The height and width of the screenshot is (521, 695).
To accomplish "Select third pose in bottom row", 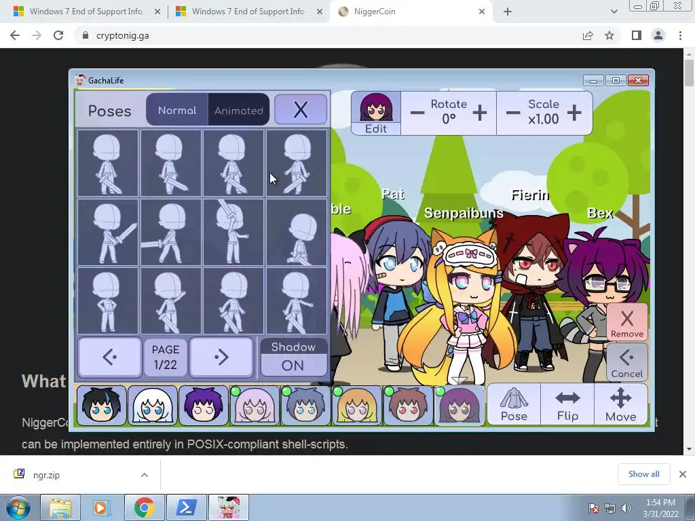I will [233, 301].
